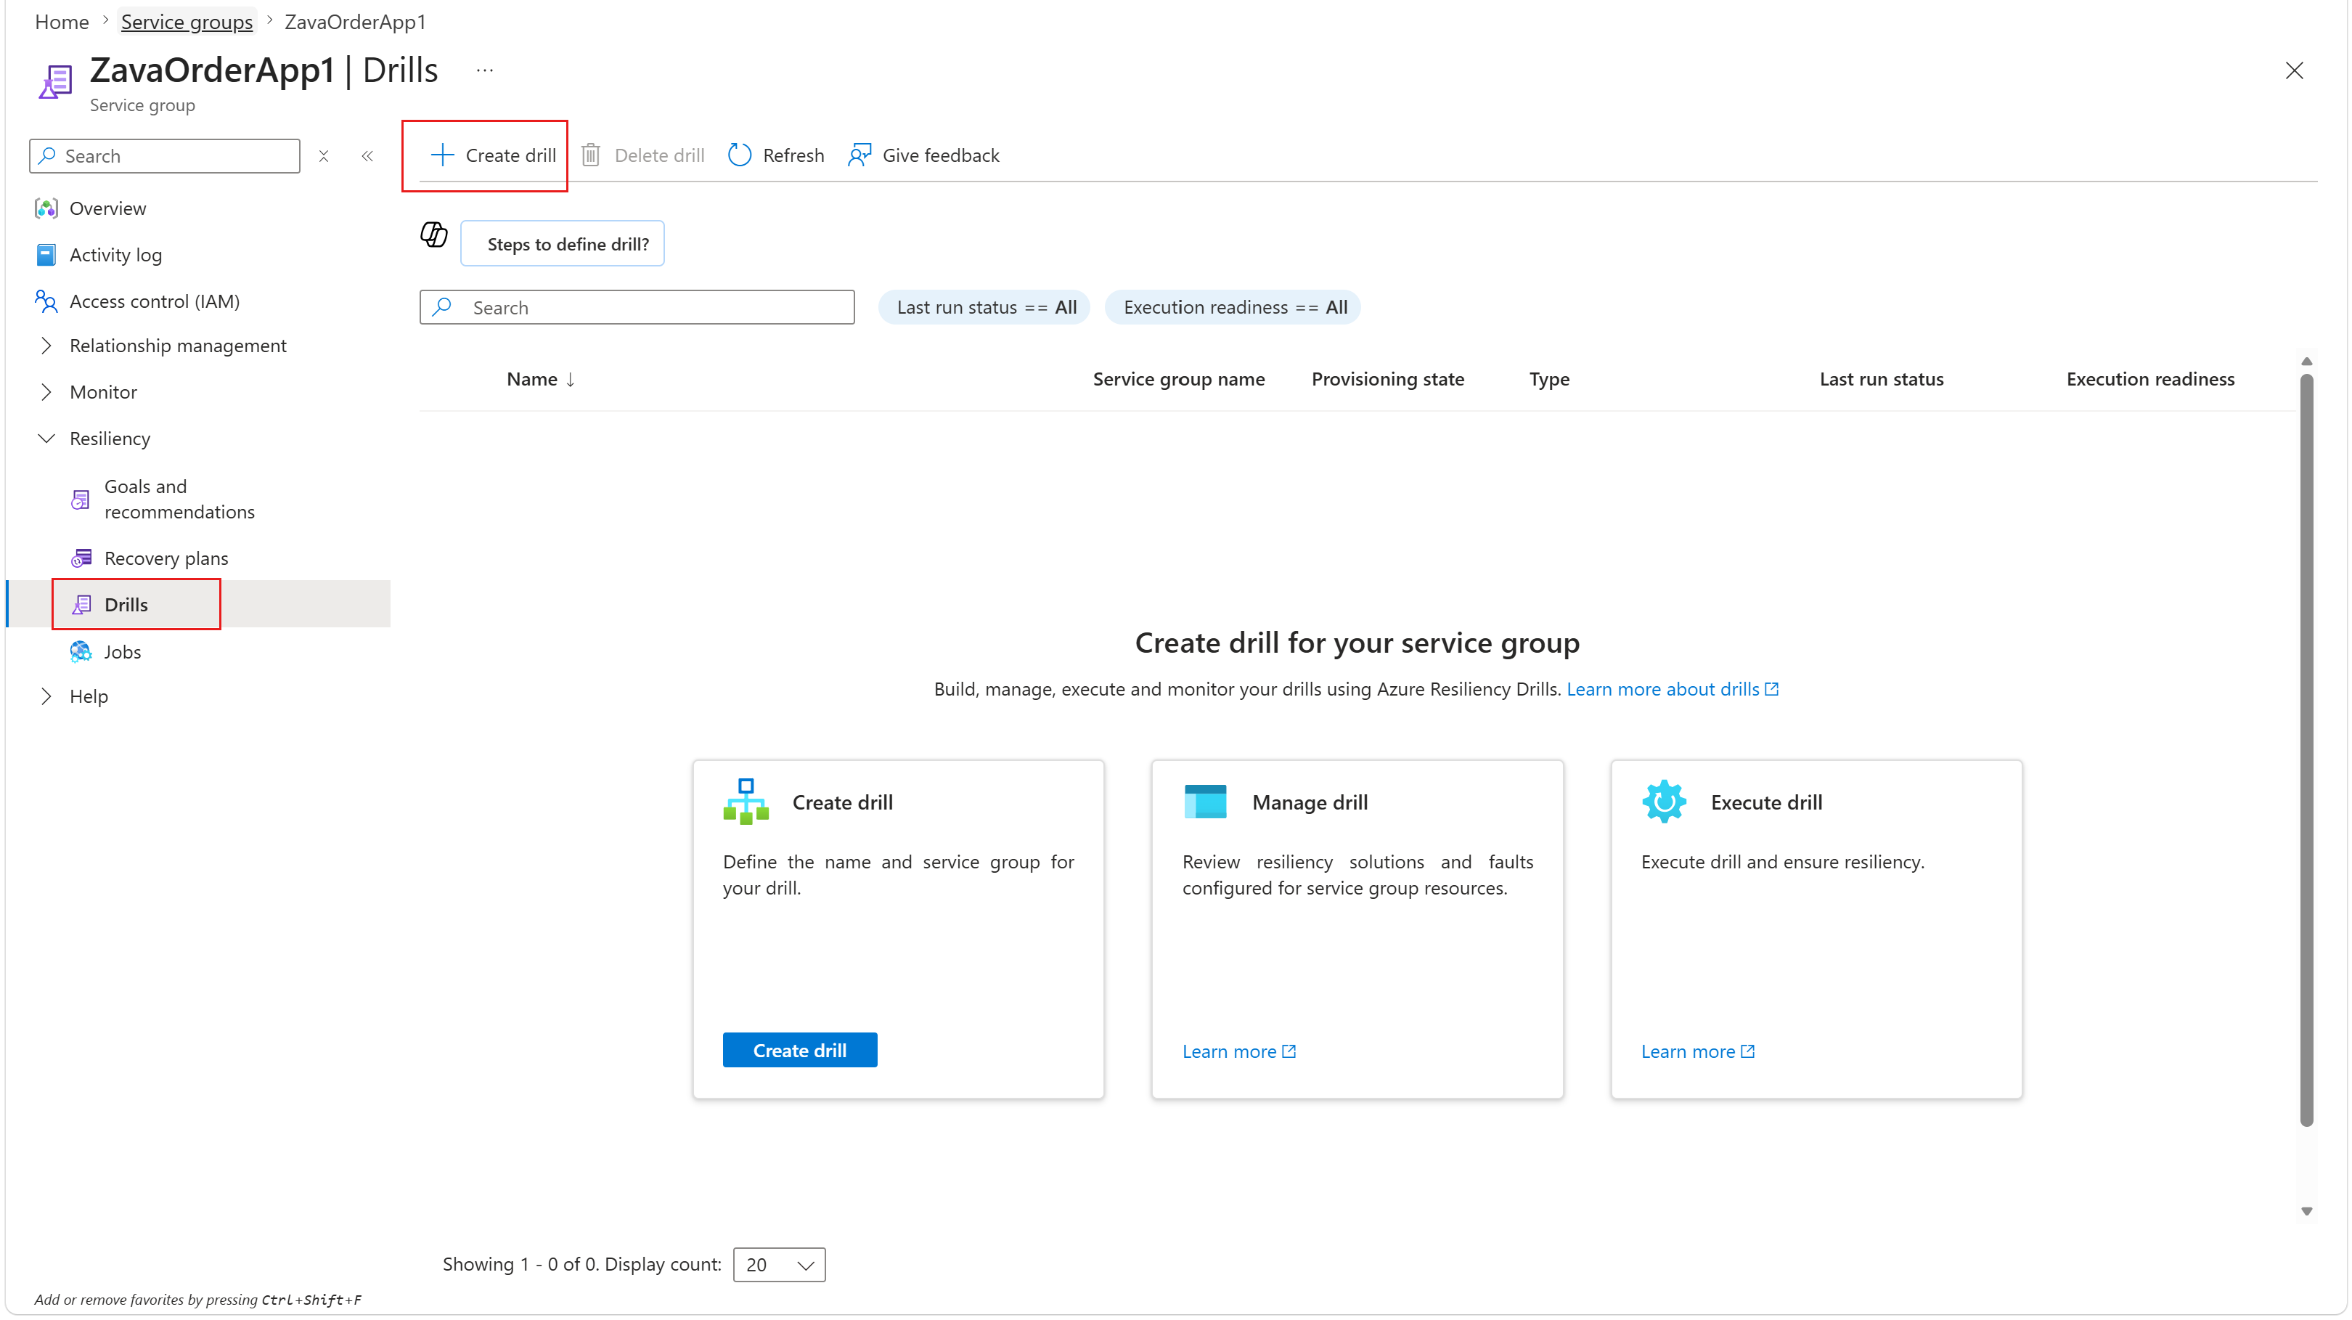The height and width of the screenshot is (1320, 2352).
Task: Open the Execution readiness filter
Action: pyautogui.click(x=1233, y=307)
